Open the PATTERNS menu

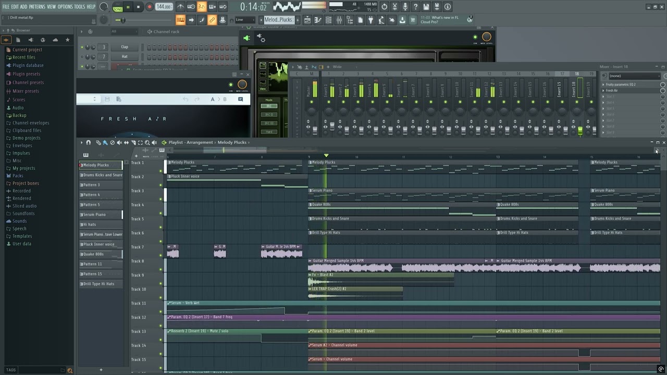[37, 6]
